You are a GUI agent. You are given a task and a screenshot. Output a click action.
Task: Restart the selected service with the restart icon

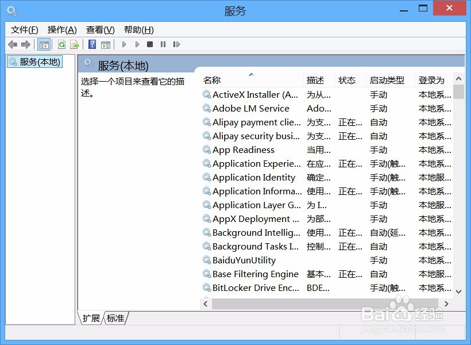177,44
